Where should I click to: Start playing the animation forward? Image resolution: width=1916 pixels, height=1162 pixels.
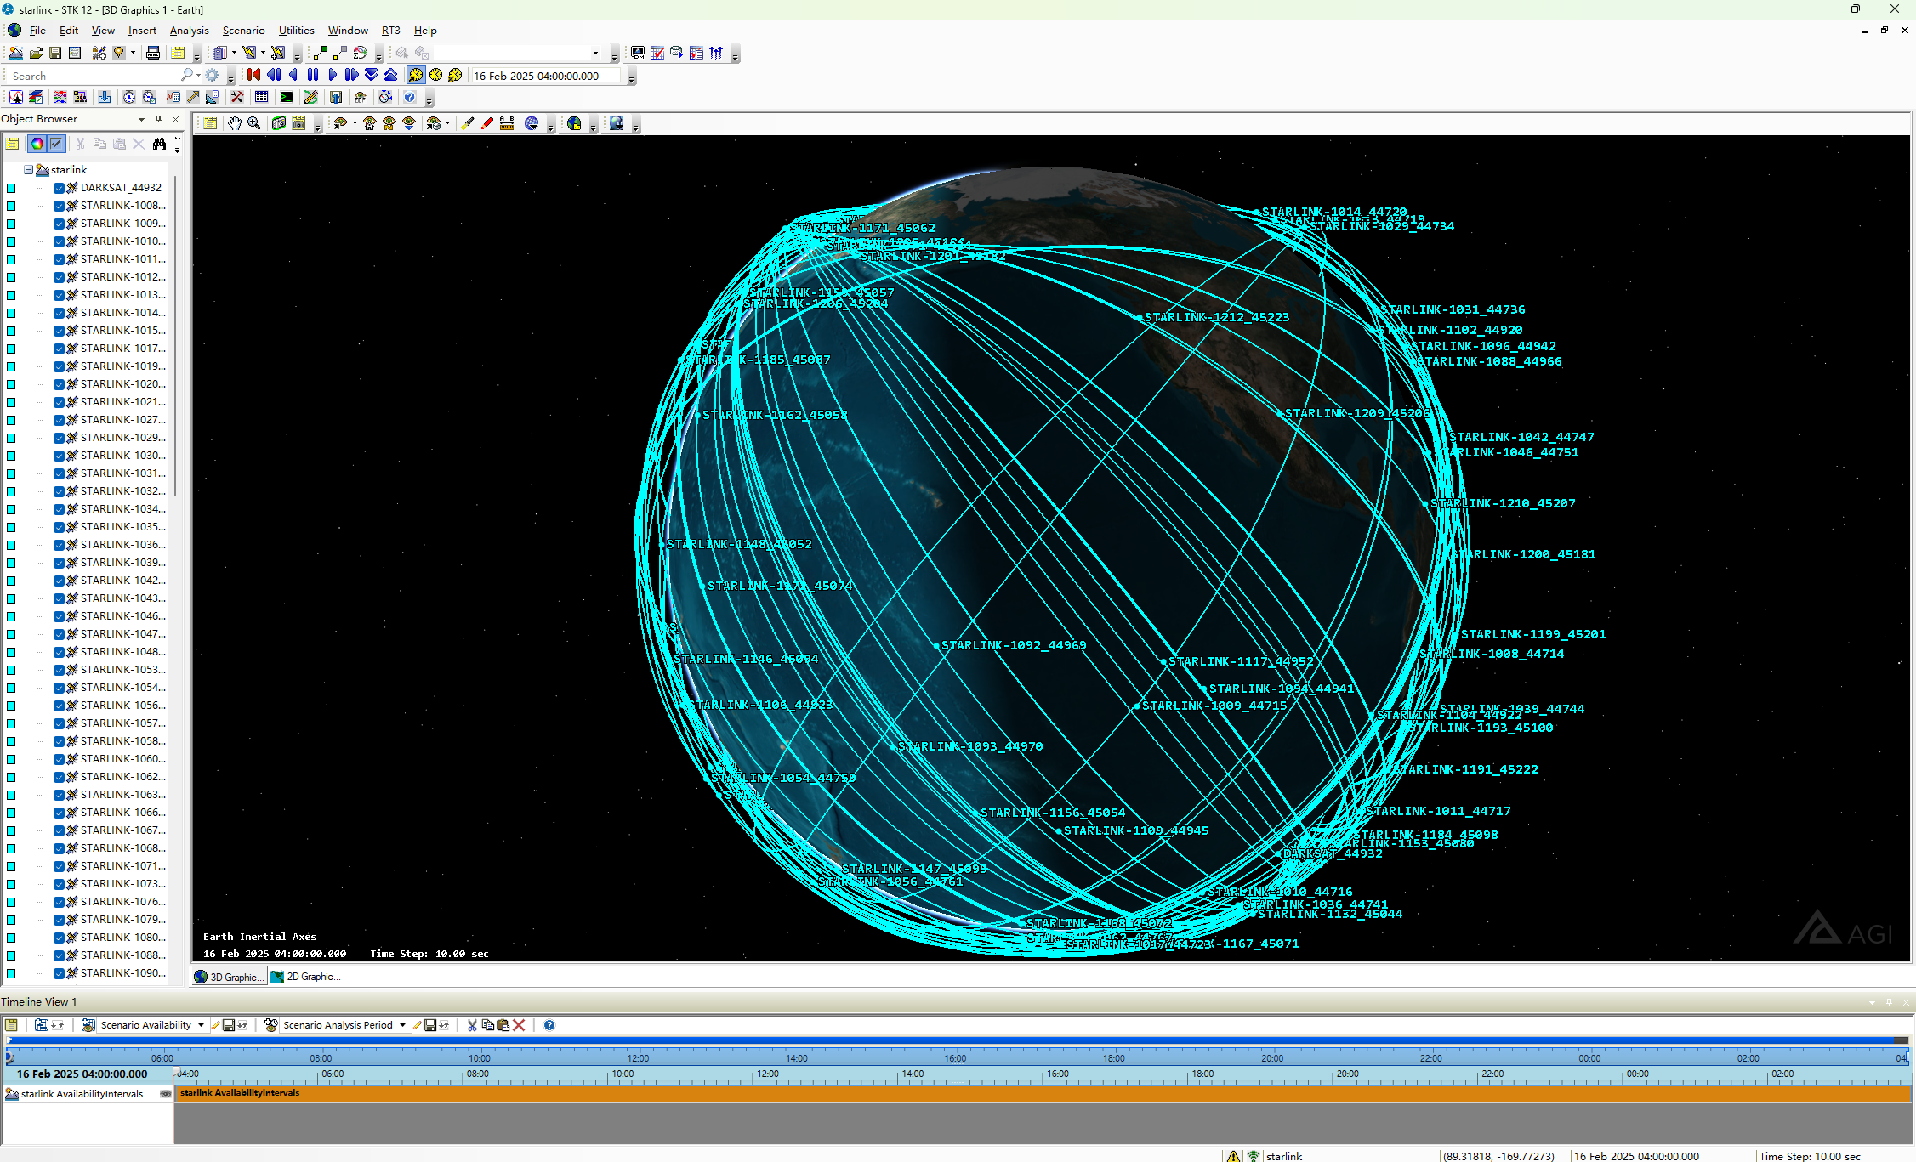point(333,76)
